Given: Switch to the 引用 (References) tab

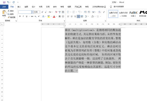Looking at the screenshot, I should (48, 7).
